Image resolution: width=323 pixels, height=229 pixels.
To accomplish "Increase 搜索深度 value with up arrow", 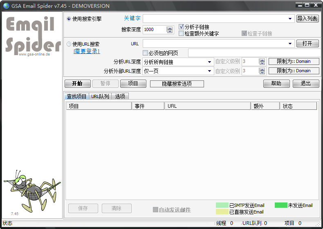I will click(170, 28).
